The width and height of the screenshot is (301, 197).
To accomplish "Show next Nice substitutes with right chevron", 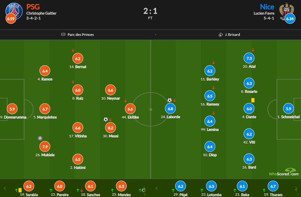I will click(296, 188).
